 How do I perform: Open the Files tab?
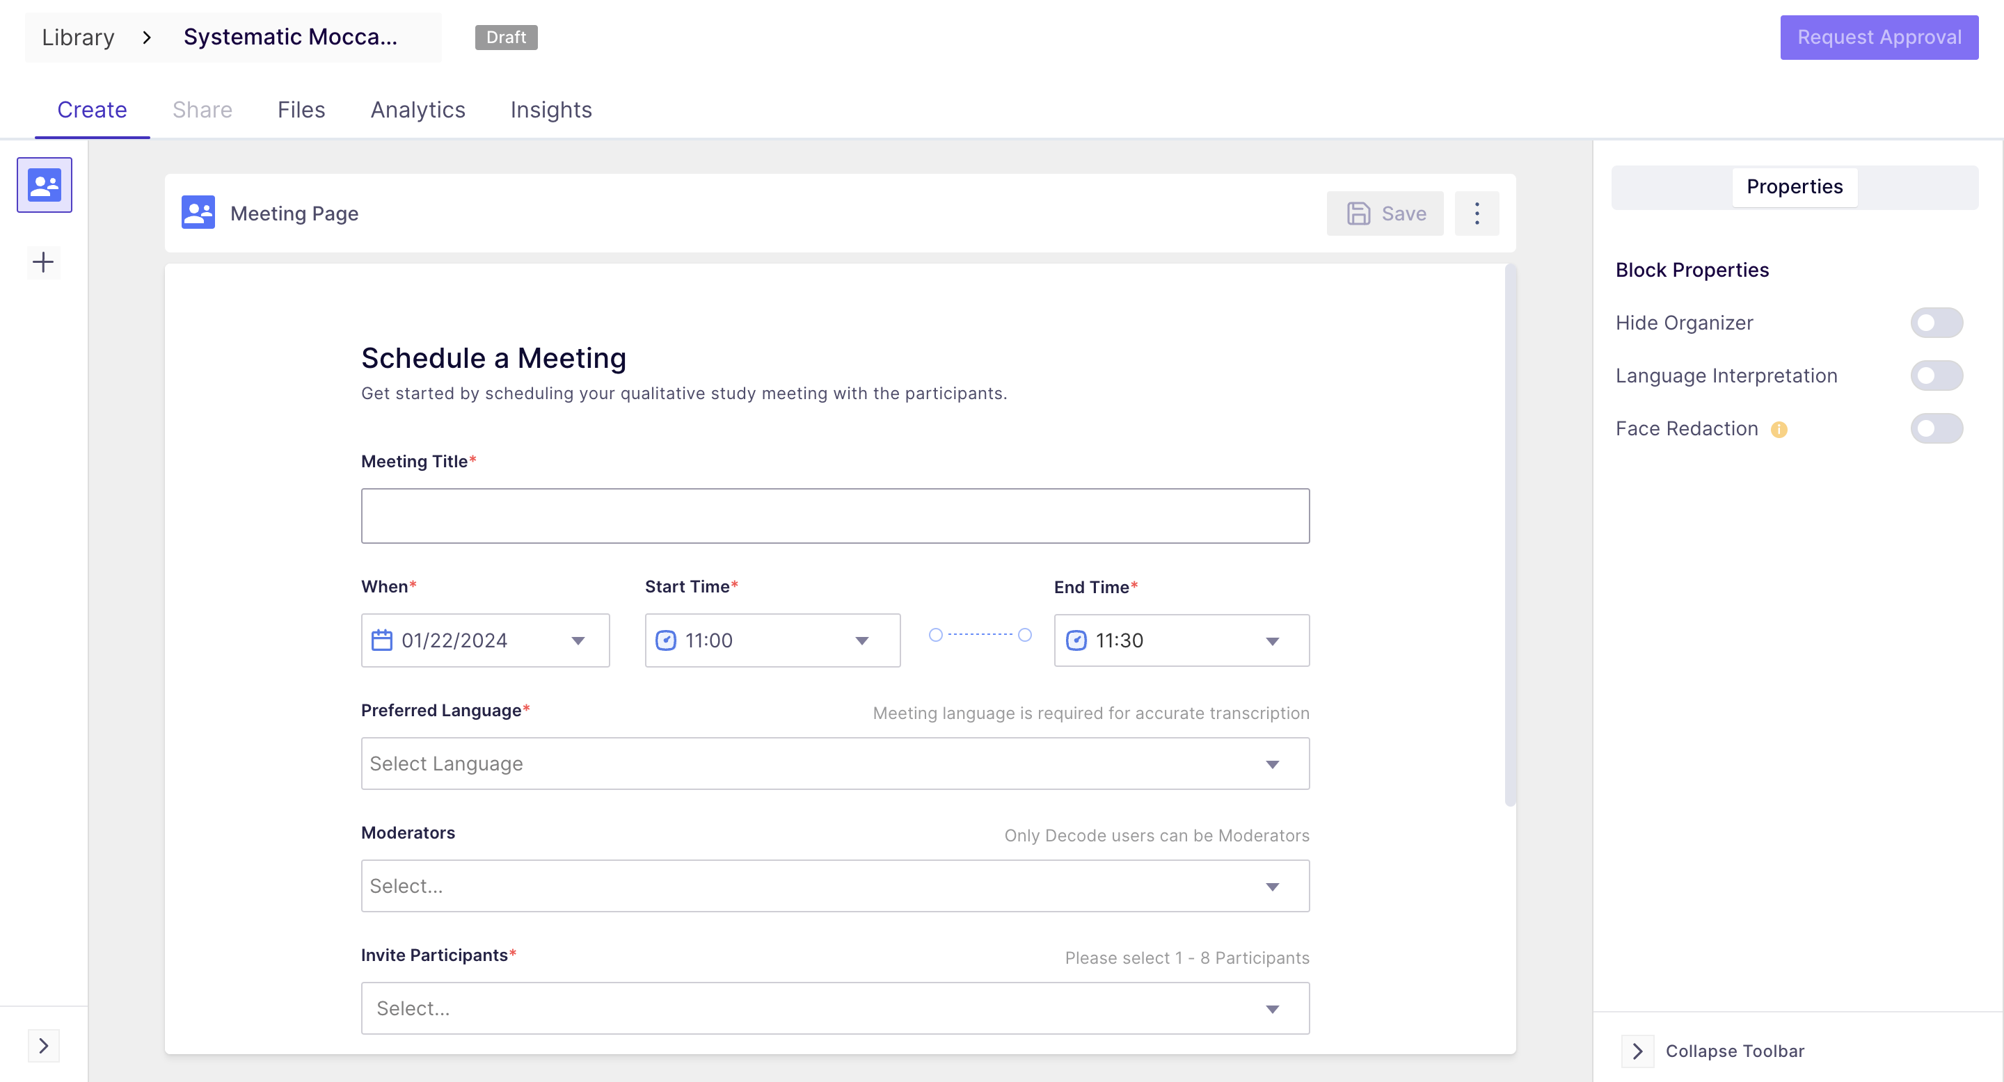(301, 111)
